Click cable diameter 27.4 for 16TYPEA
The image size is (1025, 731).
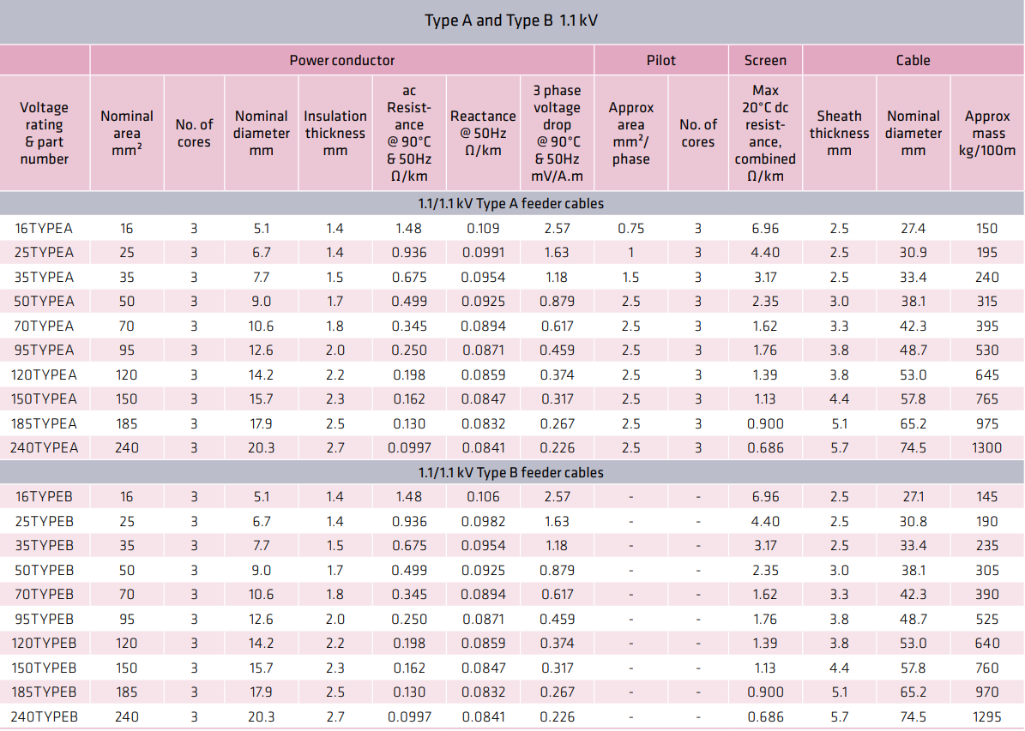point(913,229)
